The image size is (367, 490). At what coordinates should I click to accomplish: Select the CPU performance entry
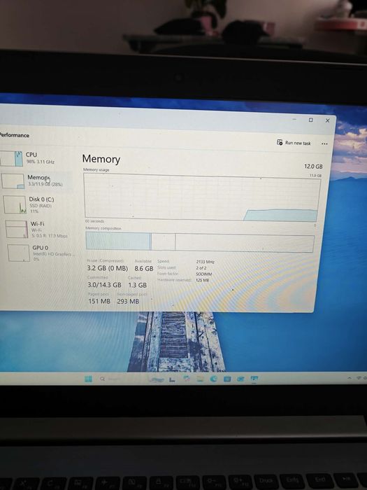[x=36, y=158]
